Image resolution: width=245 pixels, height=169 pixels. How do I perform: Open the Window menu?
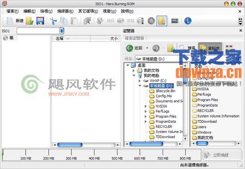(110, 11)
